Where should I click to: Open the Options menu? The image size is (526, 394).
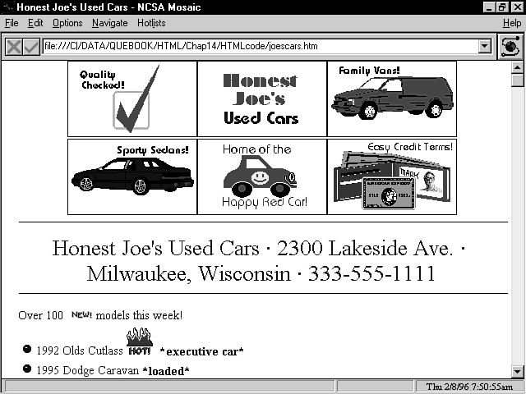coord(67,23)
